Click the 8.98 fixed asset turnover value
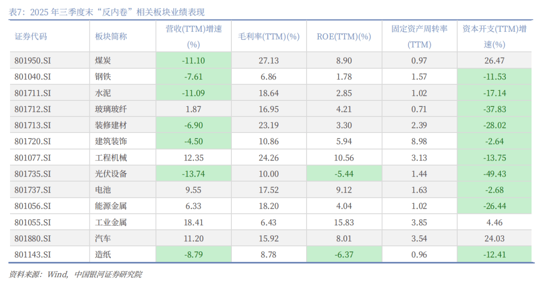This screenshot has height=286, width=542. coord(419,141)
